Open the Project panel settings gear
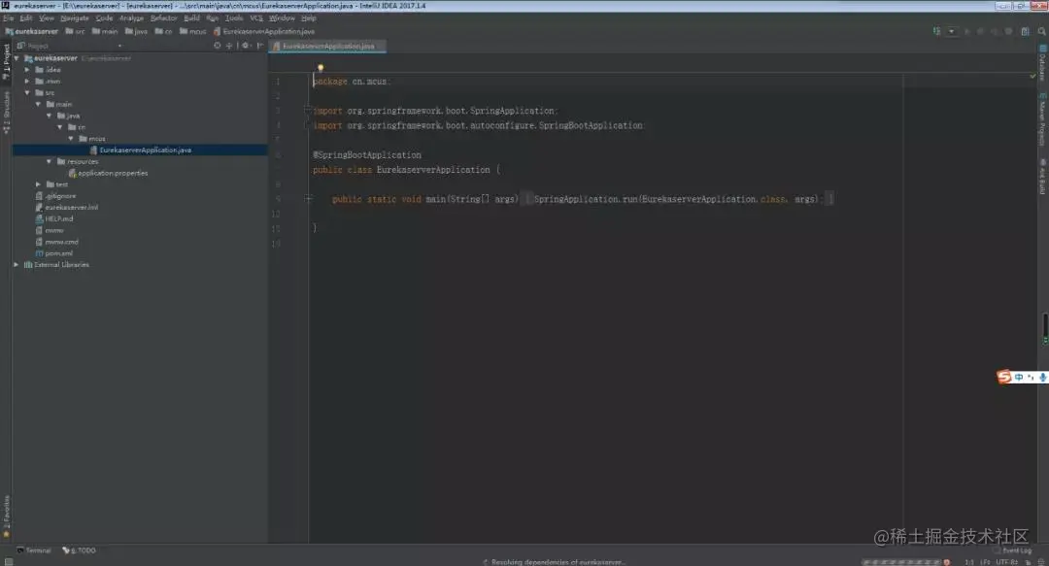 [x=246, y=46]
